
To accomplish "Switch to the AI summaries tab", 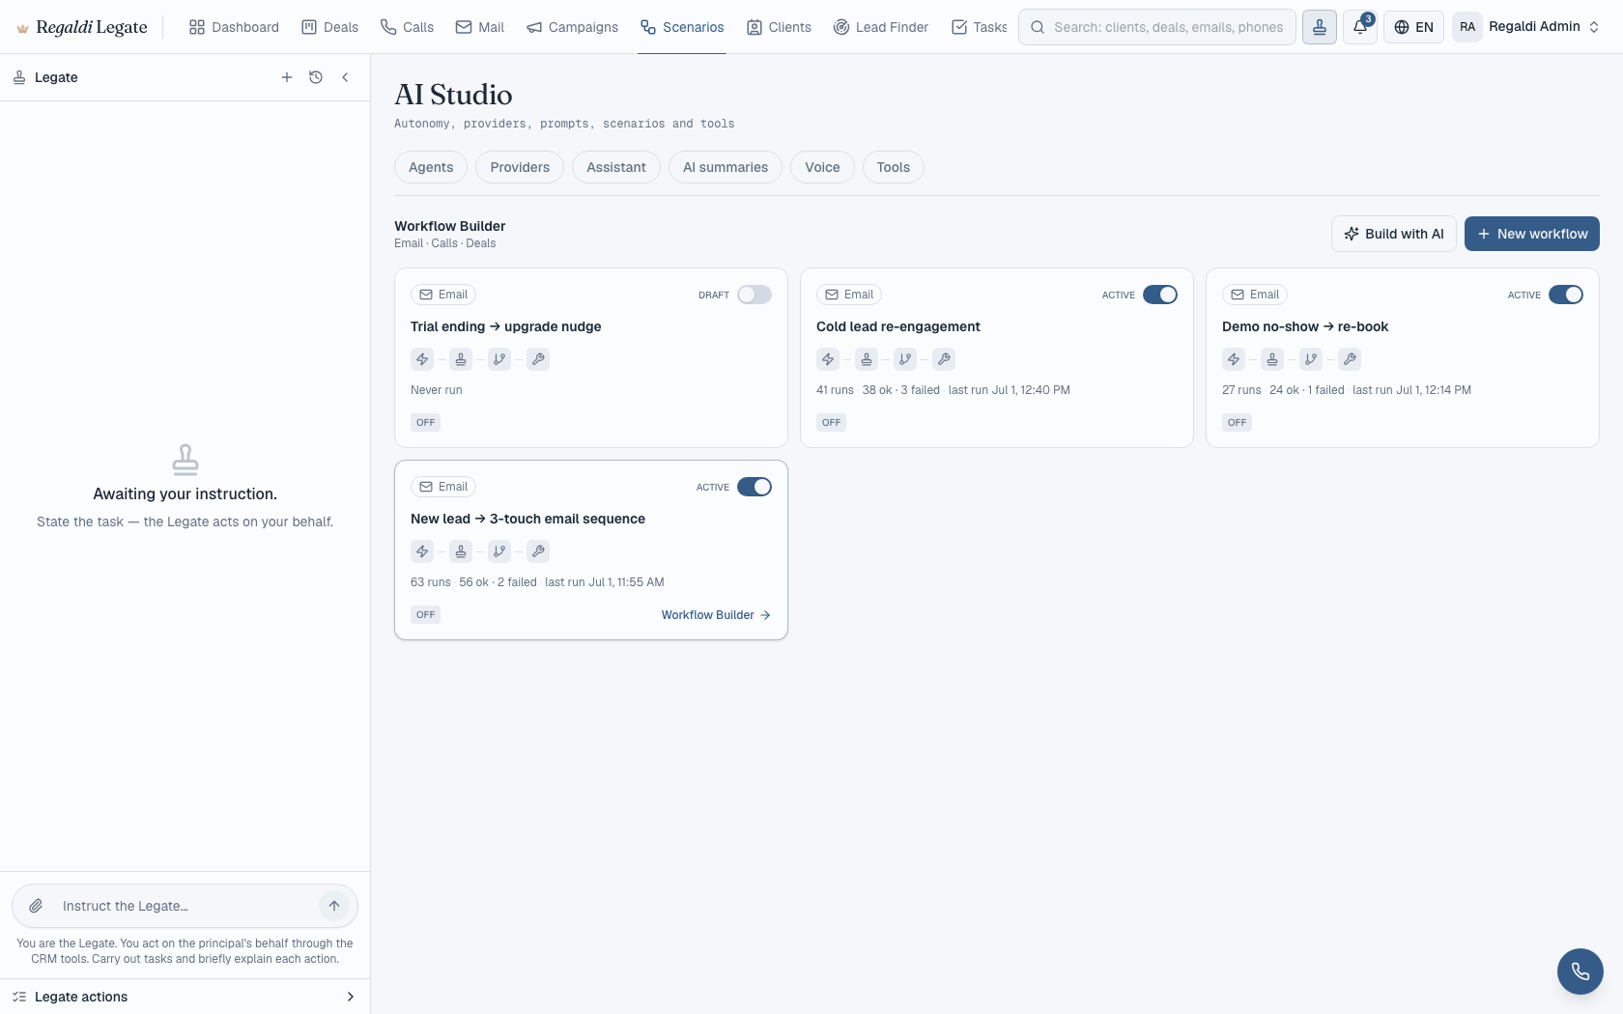I will tap(726, 167).
